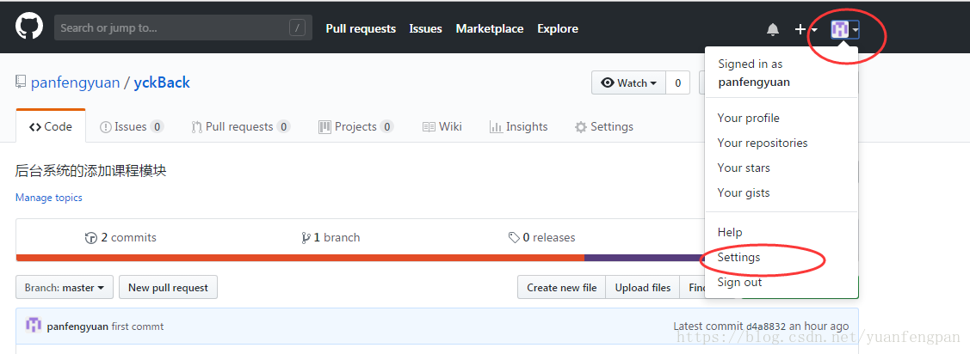
Task: Open the yckBack repository link
Action: coord(162,82)
